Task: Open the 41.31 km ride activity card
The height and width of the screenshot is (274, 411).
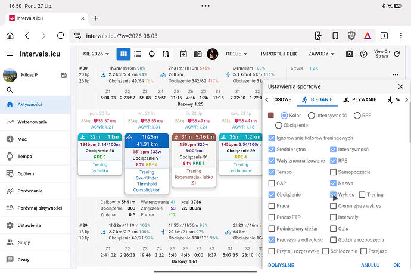Action: pos(147,164)
